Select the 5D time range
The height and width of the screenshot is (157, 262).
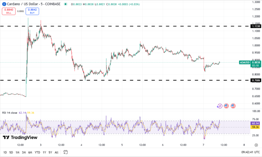11,152
